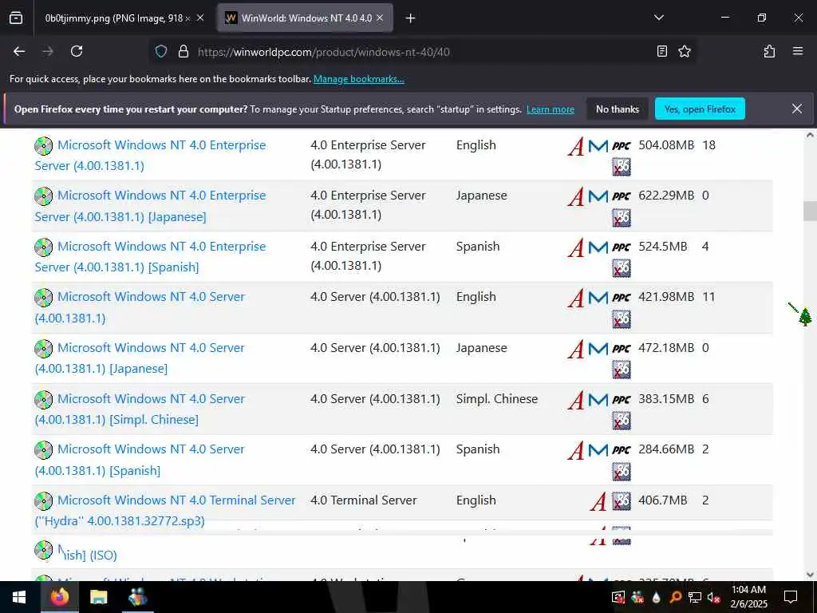This screenshot has width=817, height=613.
Task: Click the Simpl. Chinese language cell
Action: point(496,399)
